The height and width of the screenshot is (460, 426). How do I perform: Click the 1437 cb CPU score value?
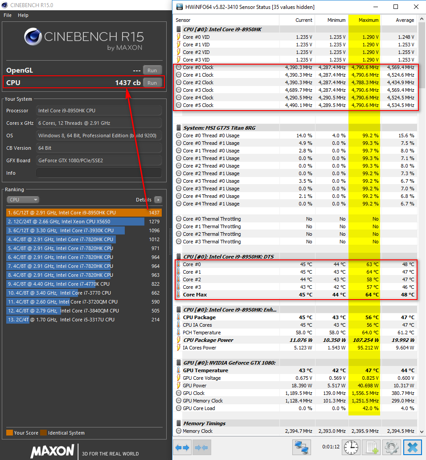(x=128, y=83)
